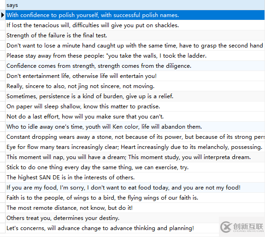The width and height of the screenshot is (265, 237).
Task: Select the row 'Don't entertainment life'
Action: (135, 76)
